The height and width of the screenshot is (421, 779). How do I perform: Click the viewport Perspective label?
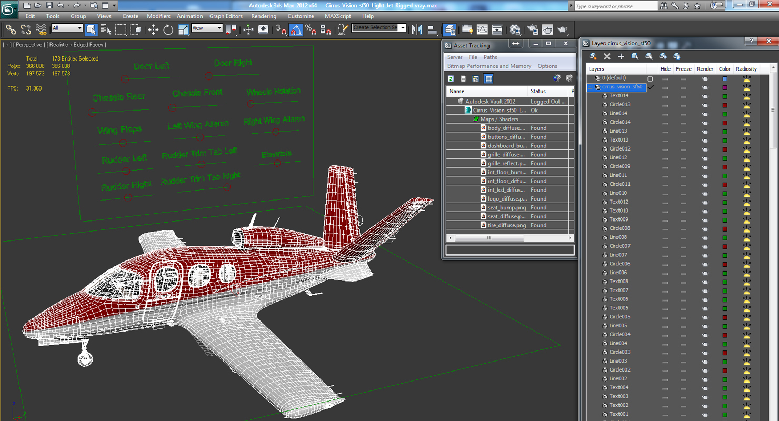pos(30,45)
